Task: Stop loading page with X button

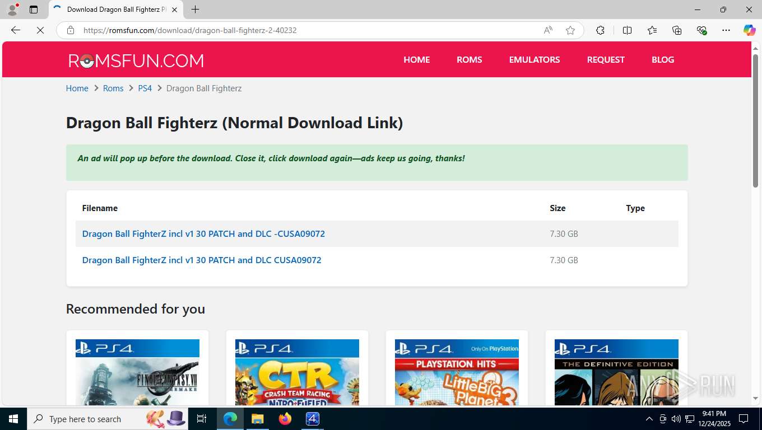Action: coord(40,30)
